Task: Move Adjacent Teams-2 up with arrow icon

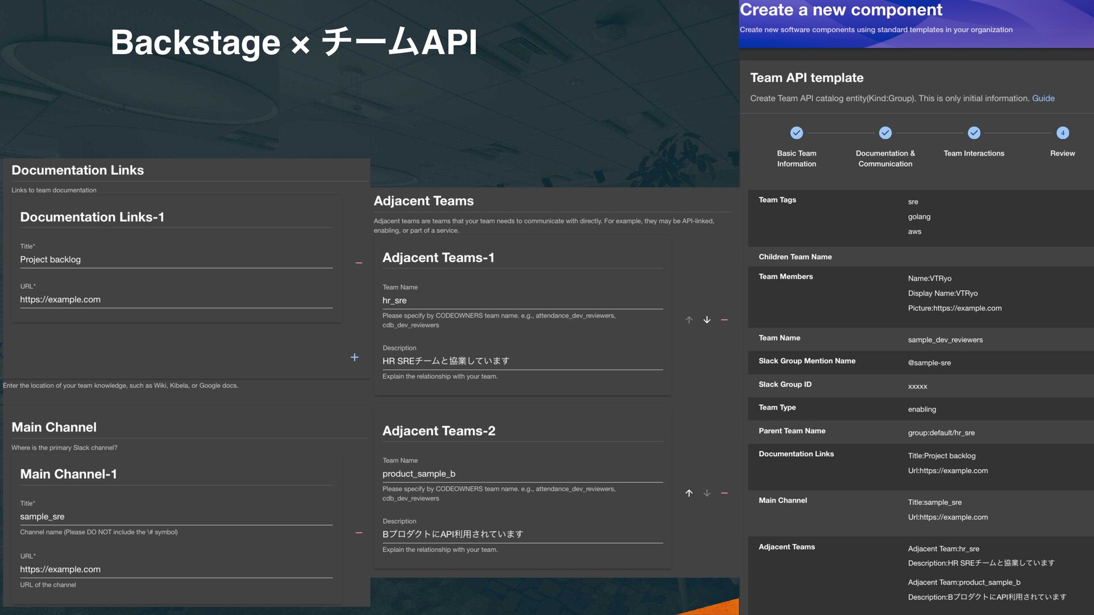Action: [x=689, y=493]
